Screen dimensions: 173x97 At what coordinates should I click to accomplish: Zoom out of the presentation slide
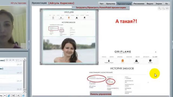coord(163,8)
